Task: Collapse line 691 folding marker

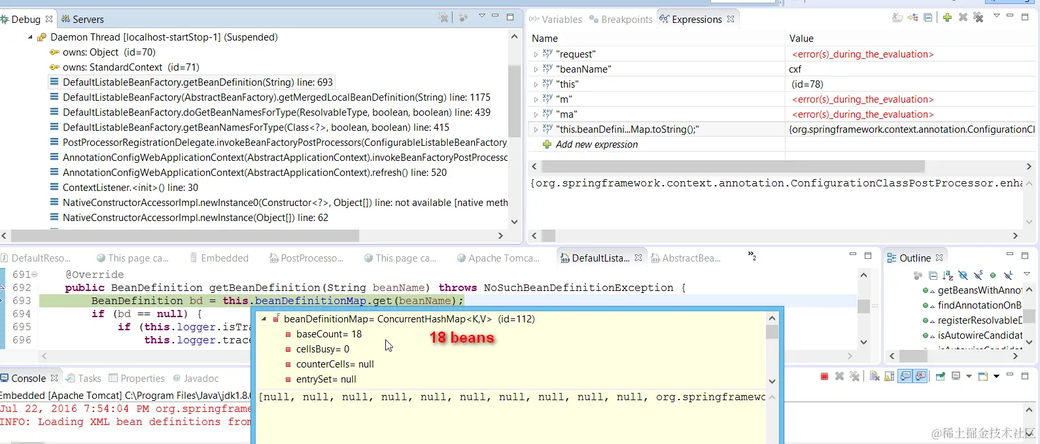Action: [35, 275]
